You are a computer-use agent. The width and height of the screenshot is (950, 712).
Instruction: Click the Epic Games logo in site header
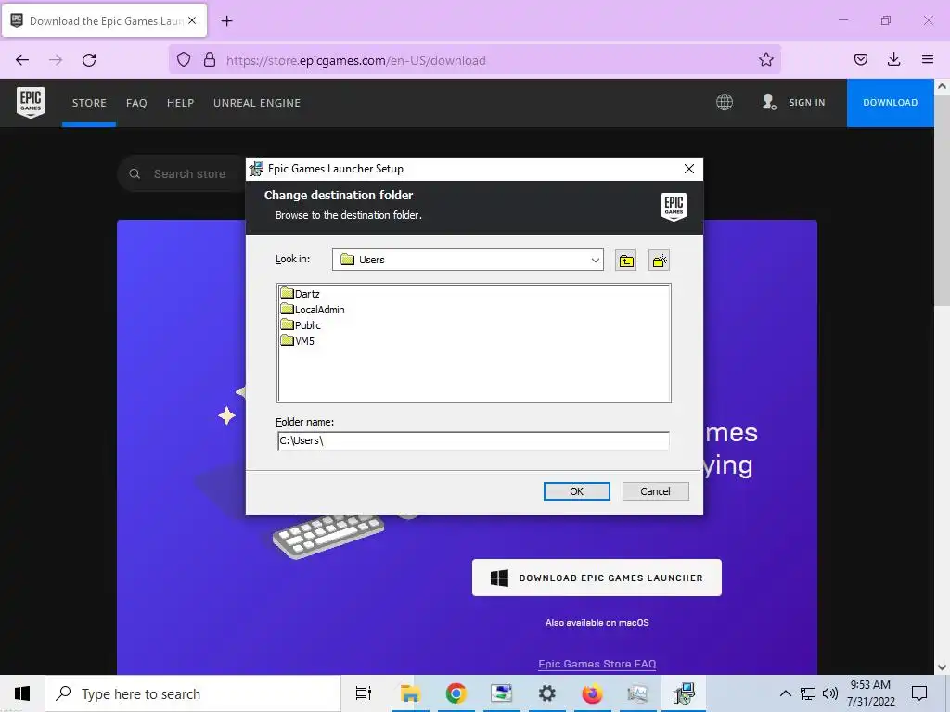[x=31, y=102]
